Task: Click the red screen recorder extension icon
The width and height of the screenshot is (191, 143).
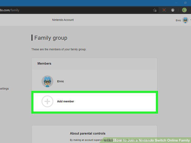Action: pyautogui.click(x=164, y=10)
